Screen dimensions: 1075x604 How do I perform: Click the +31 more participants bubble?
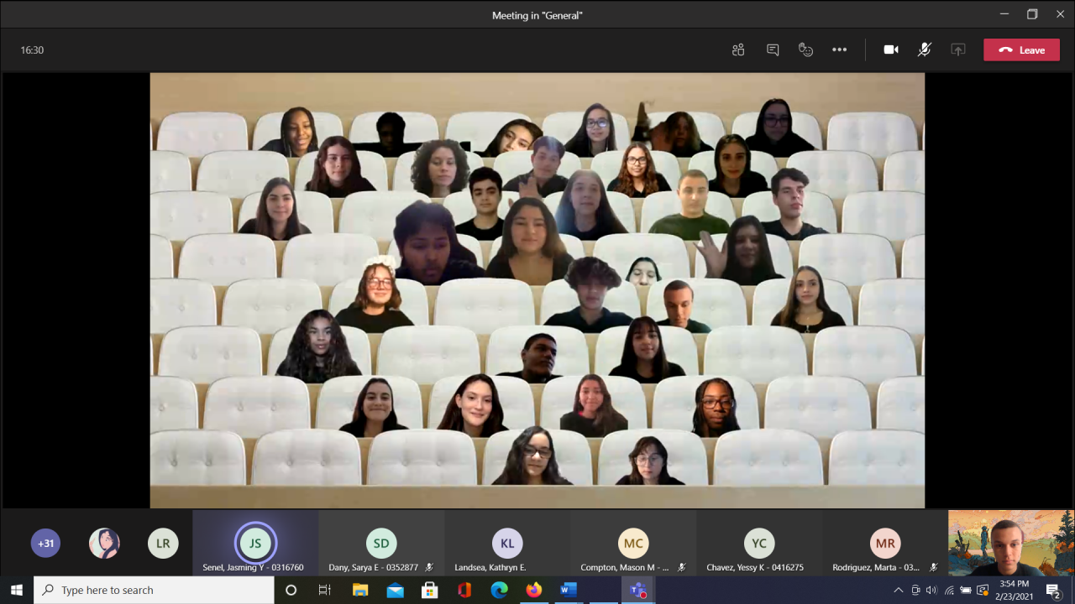[45, 543]
